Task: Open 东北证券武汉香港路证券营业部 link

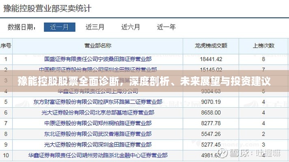Action: point(98,134)
